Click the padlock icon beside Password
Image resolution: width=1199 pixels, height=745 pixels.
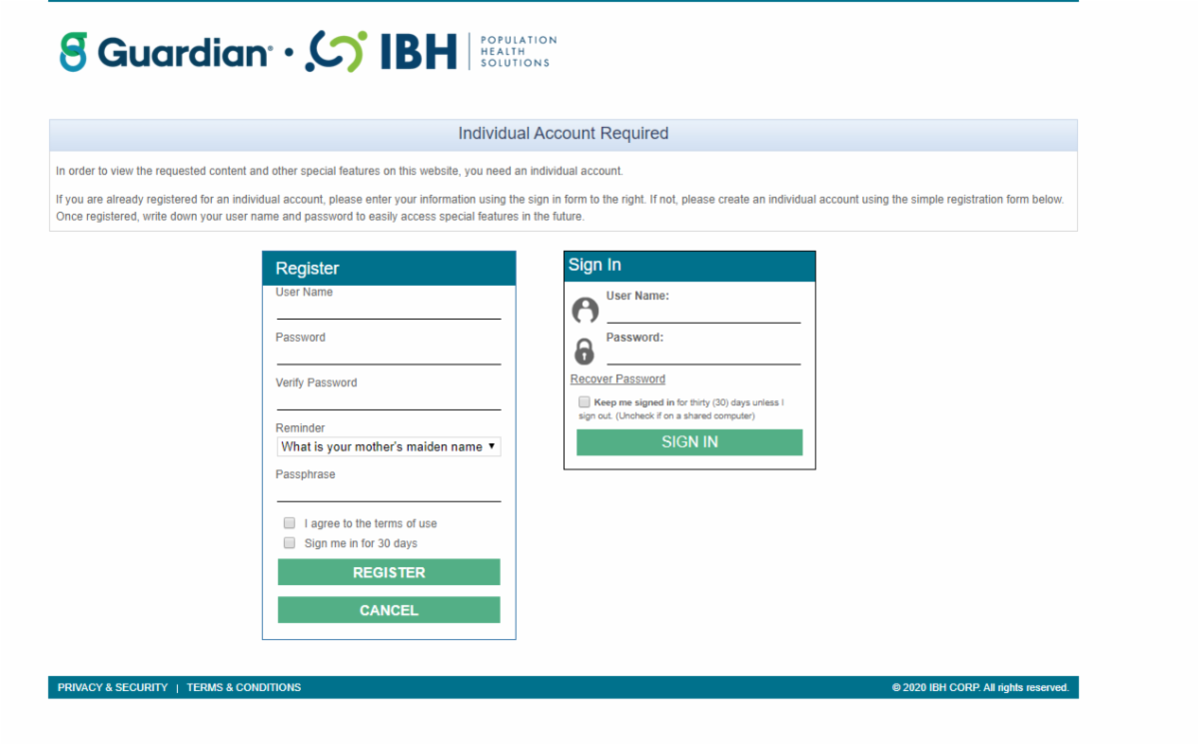click(x=586, y=351)
